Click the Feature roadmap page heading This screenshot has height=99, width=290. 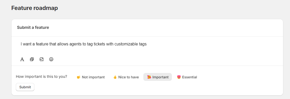(x=35, y=8)
